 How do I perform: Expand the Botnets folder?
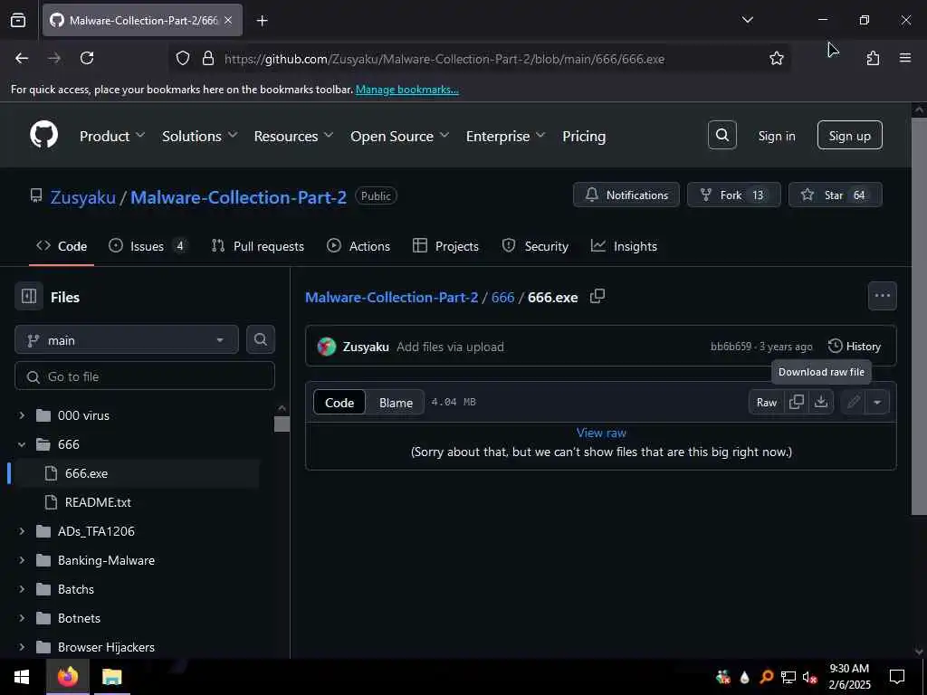[22, 618]
